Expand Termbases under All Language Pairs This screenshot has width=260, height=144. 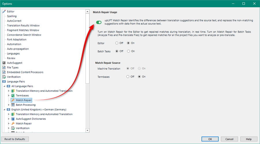point(9,96)
